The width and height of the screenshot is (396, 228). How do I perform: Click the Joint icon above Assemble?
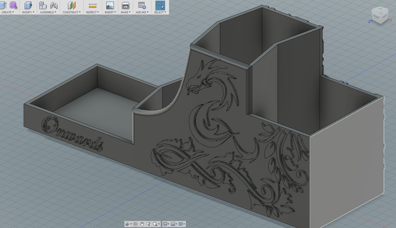coord(54,5)
